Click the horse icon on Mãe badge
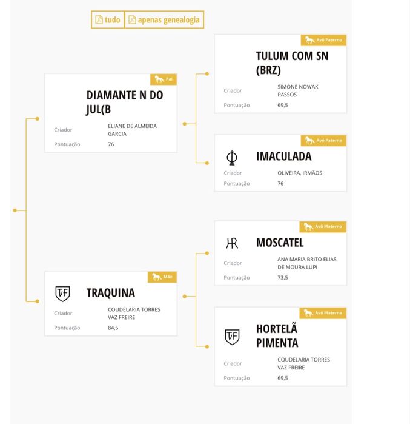Image resolution: width=410 pixels, height=424 pixels. click(156, 277)
